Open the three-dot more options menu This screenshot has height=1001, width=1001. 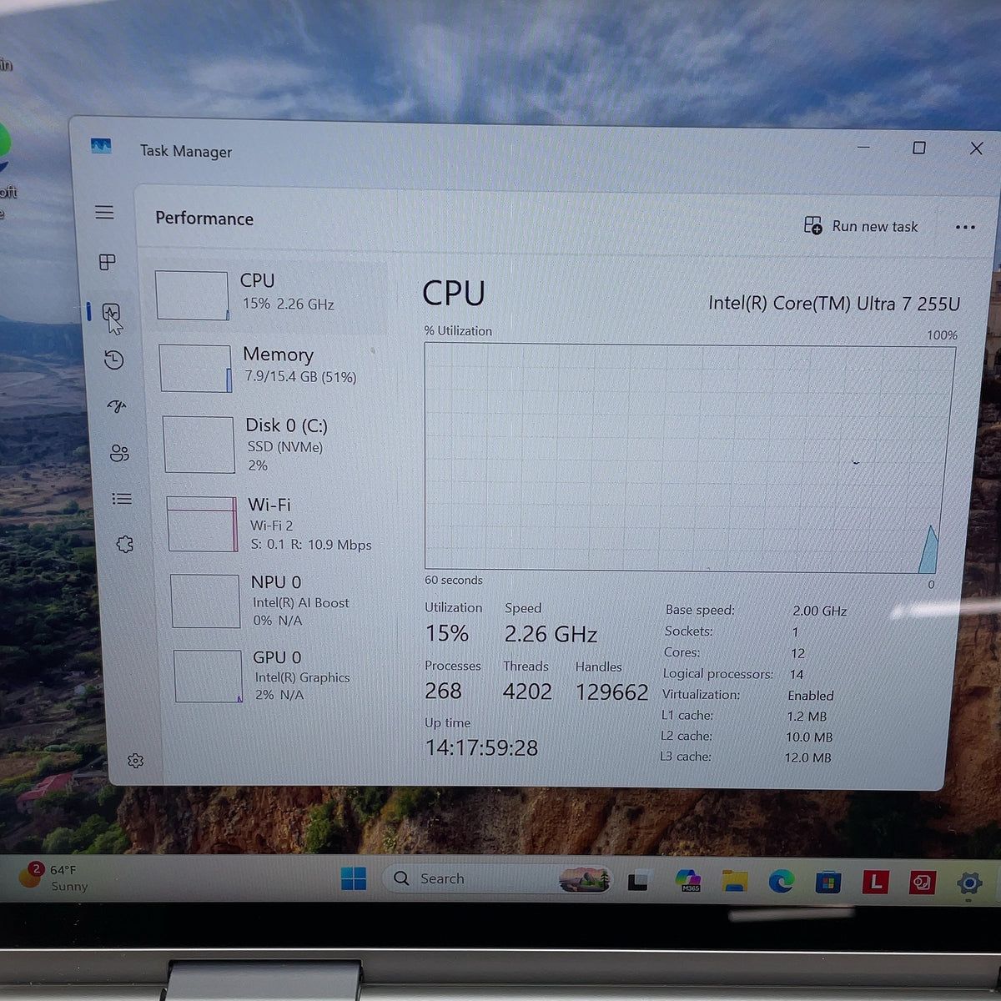pyautogui.click(x=965, y=227)
